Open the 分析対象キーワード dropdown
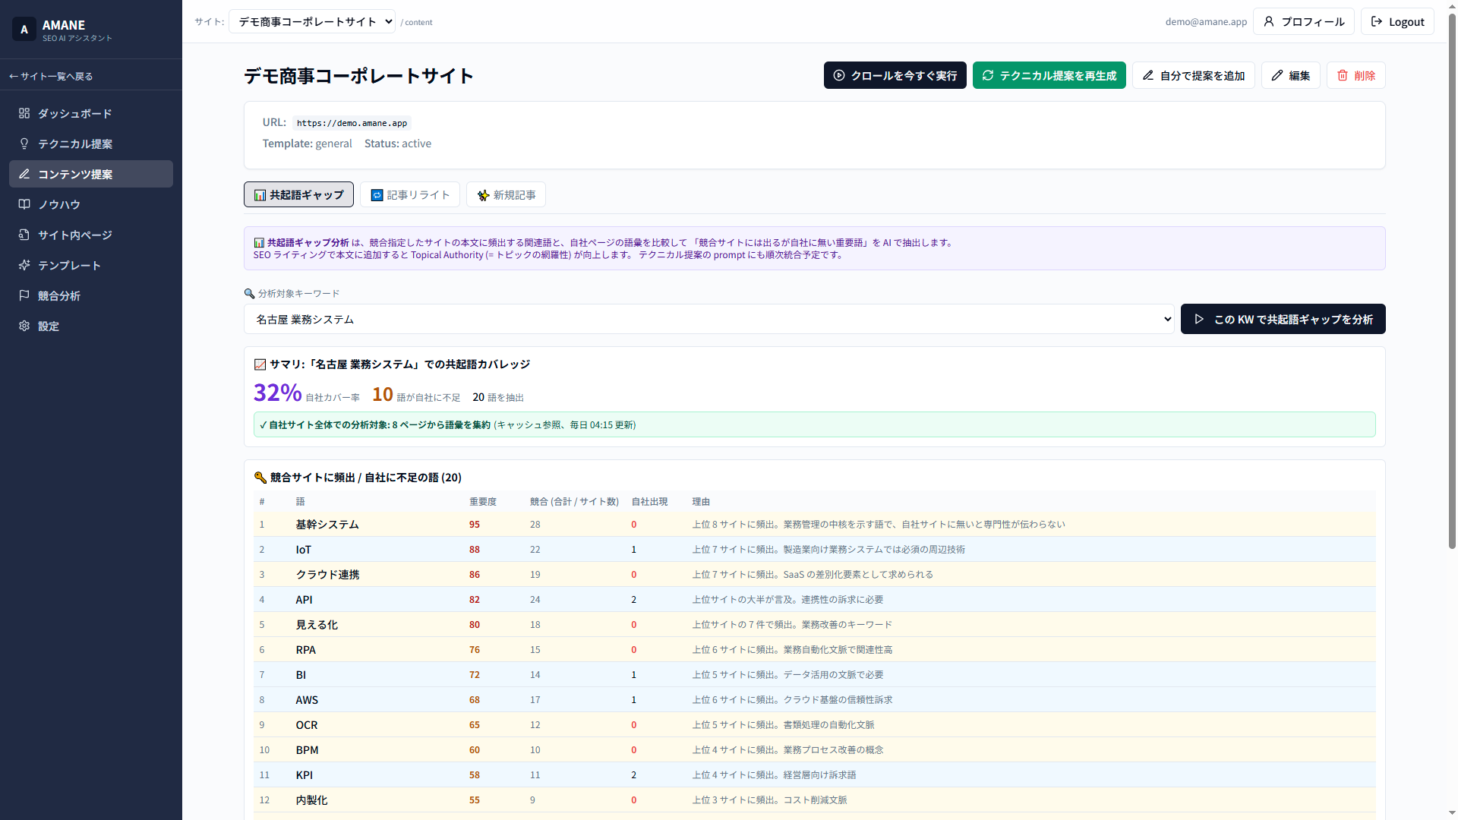The height and width of the screenshot is (820, 1458). click(709, 319)
